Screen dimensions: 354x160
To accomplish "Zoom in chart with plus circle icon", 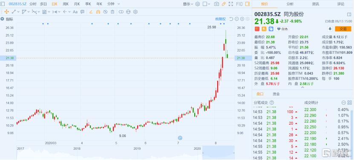I will pos(242,19).
